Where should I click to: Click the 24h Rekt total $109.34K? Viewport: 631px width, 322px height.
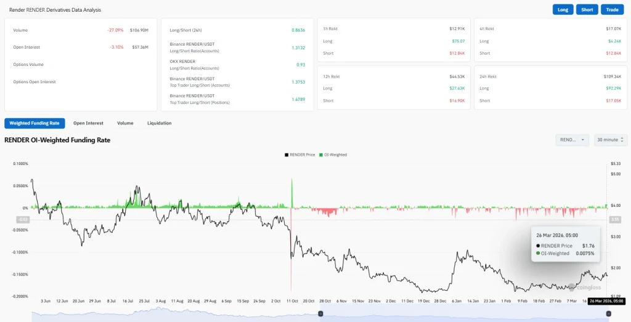(613, 76)
